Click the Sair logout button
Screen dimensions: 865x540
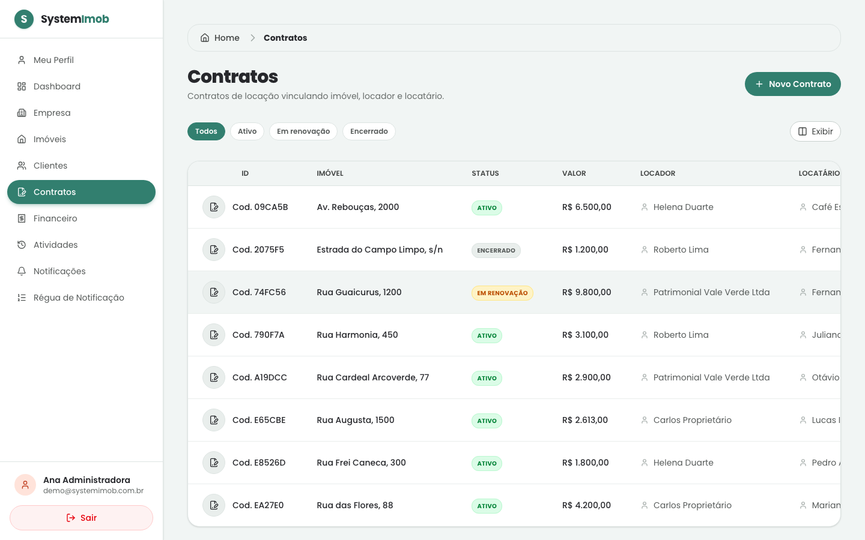pos(81,518)
